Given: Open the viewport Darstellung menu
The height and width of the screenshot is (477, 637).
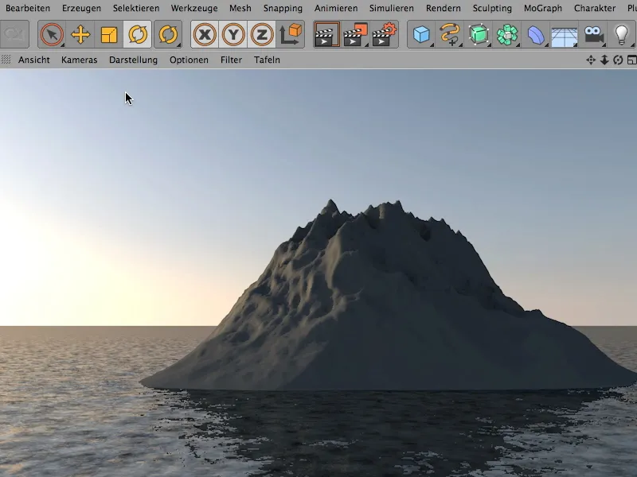Looking at the screenshot, I should point(133,60).
